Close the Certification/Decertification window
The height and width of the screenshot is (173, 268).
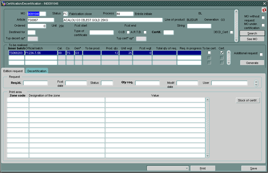(x=264, y=4)
